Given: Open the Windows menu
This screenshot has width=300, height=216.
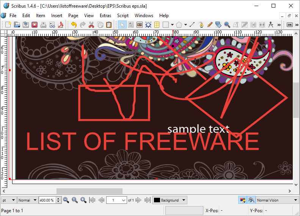Looking at the screenshot, I should [144, 16].
